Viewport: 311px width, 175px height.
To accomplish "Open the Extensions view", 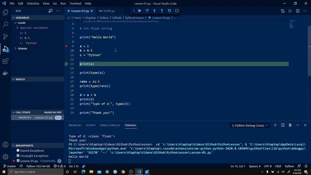I will coord(5,61).
